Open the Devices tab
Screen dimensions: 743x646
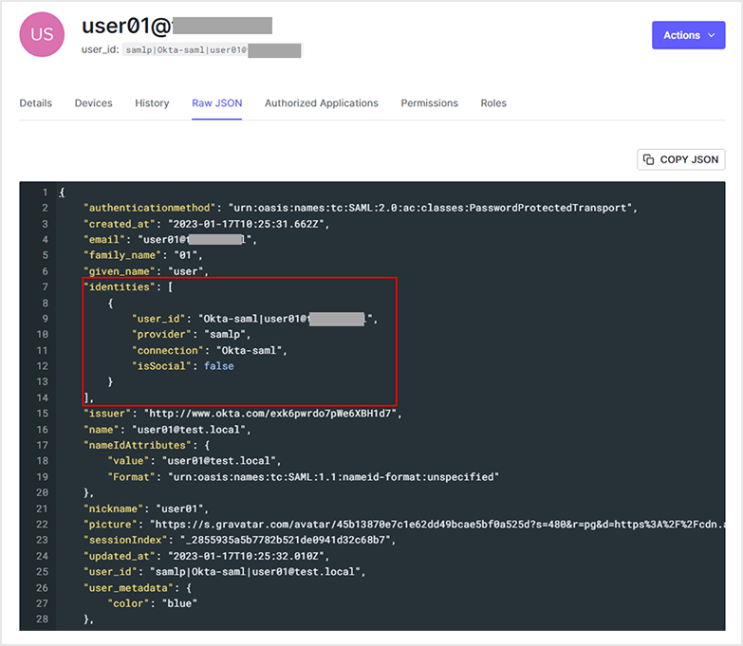[93, 103]
